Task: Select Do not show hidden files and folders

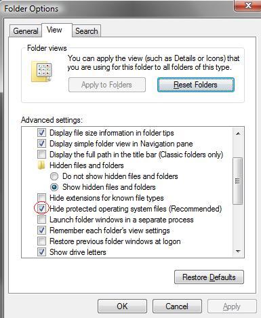Action: [x=54, y=176]
